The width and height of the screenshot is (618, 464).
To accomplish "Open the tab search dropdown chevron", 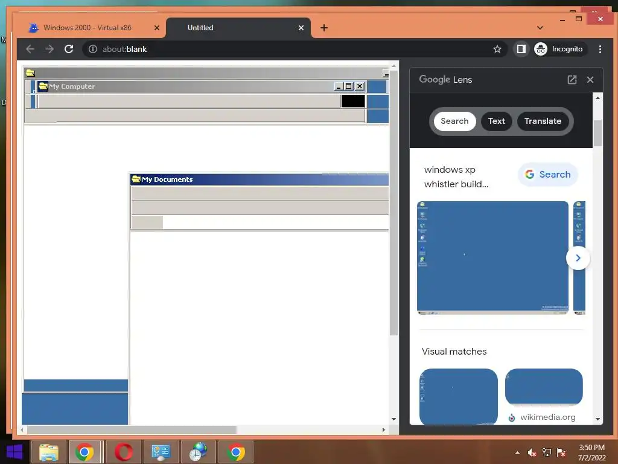I will pyautogui.click(x=540, y=28).
